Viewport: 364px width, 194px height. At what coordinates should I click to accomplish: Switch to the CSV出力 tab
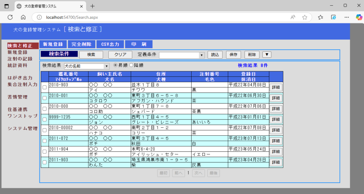(110, 44)
